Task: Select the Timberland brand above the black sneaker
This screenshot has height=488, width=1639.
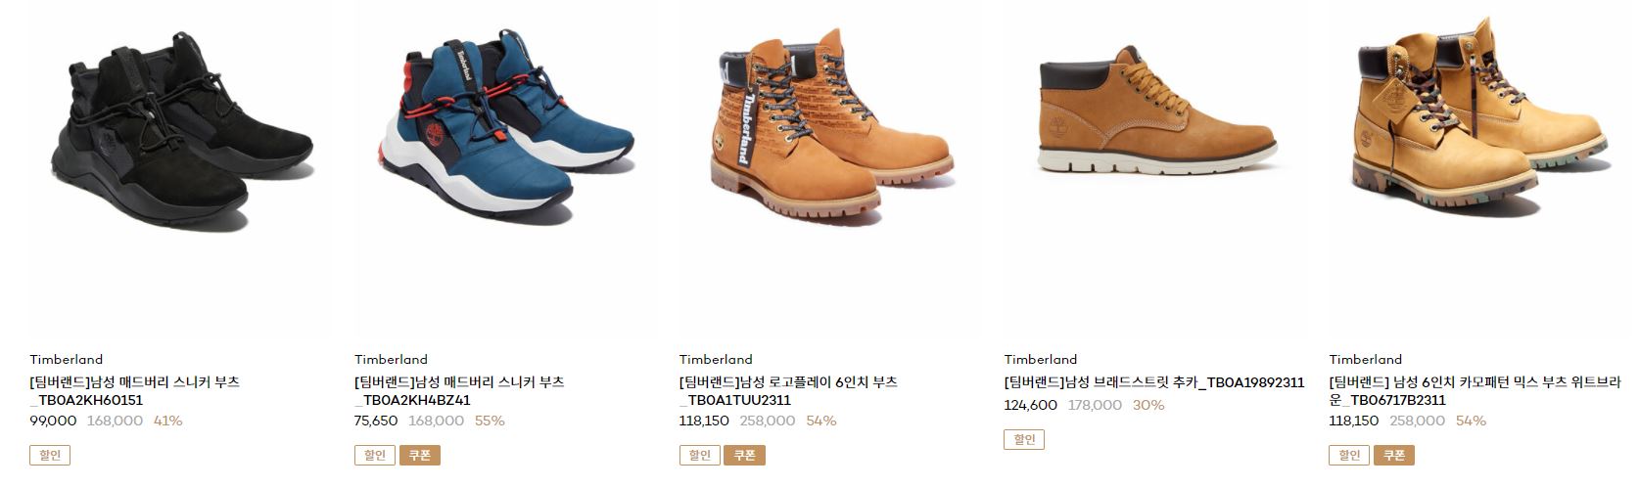Action: 66,359
